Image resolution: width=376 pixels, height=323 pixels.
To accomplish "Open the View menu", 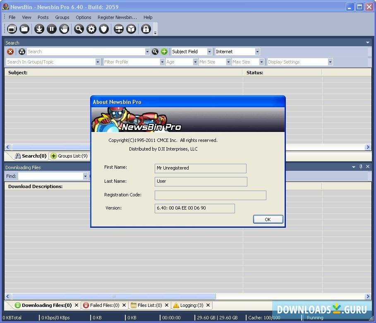I will pyautogui.click(x=26, y=17).
